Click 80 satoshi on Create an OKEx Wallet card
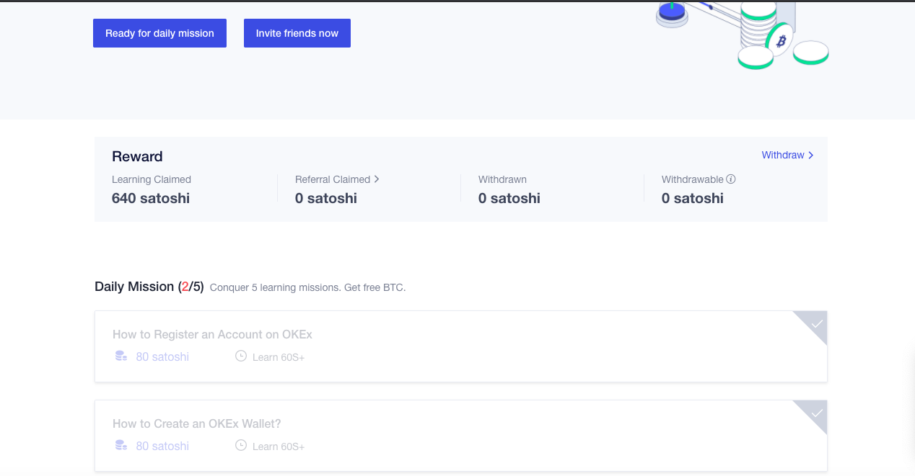Screen dimensions: 915x476 pyautogui.click(x=162, y=446)
